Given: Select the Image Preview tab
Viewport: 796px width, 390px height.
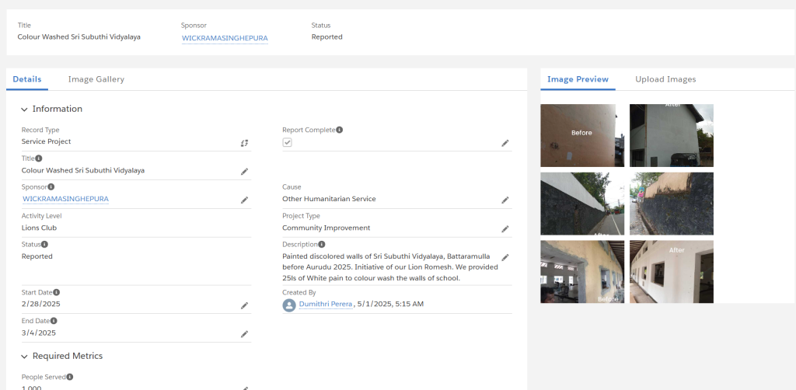Looking at the screenshot, I should (578, 79).
